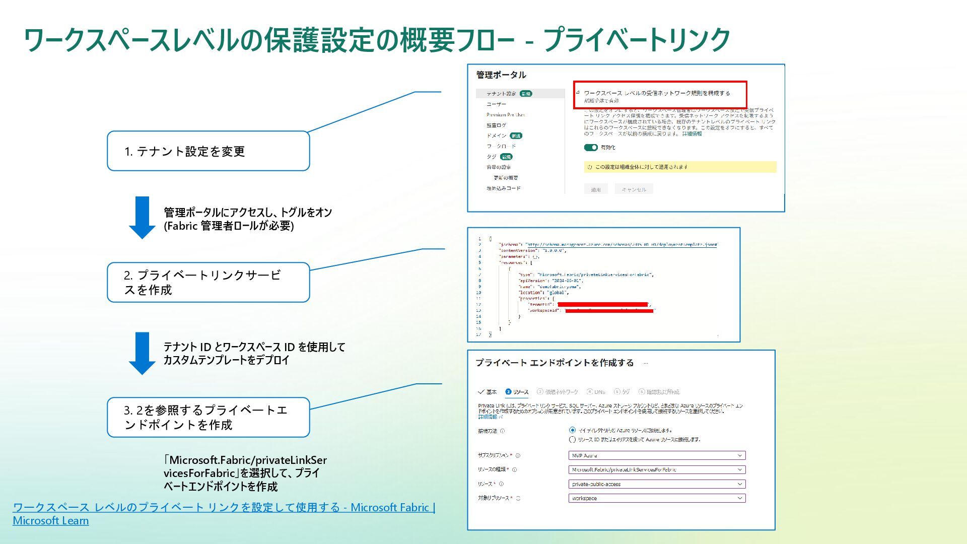Click the "tenantId" line in the JSON template
This screenshot has width=967, height=544.
(590, 305)
